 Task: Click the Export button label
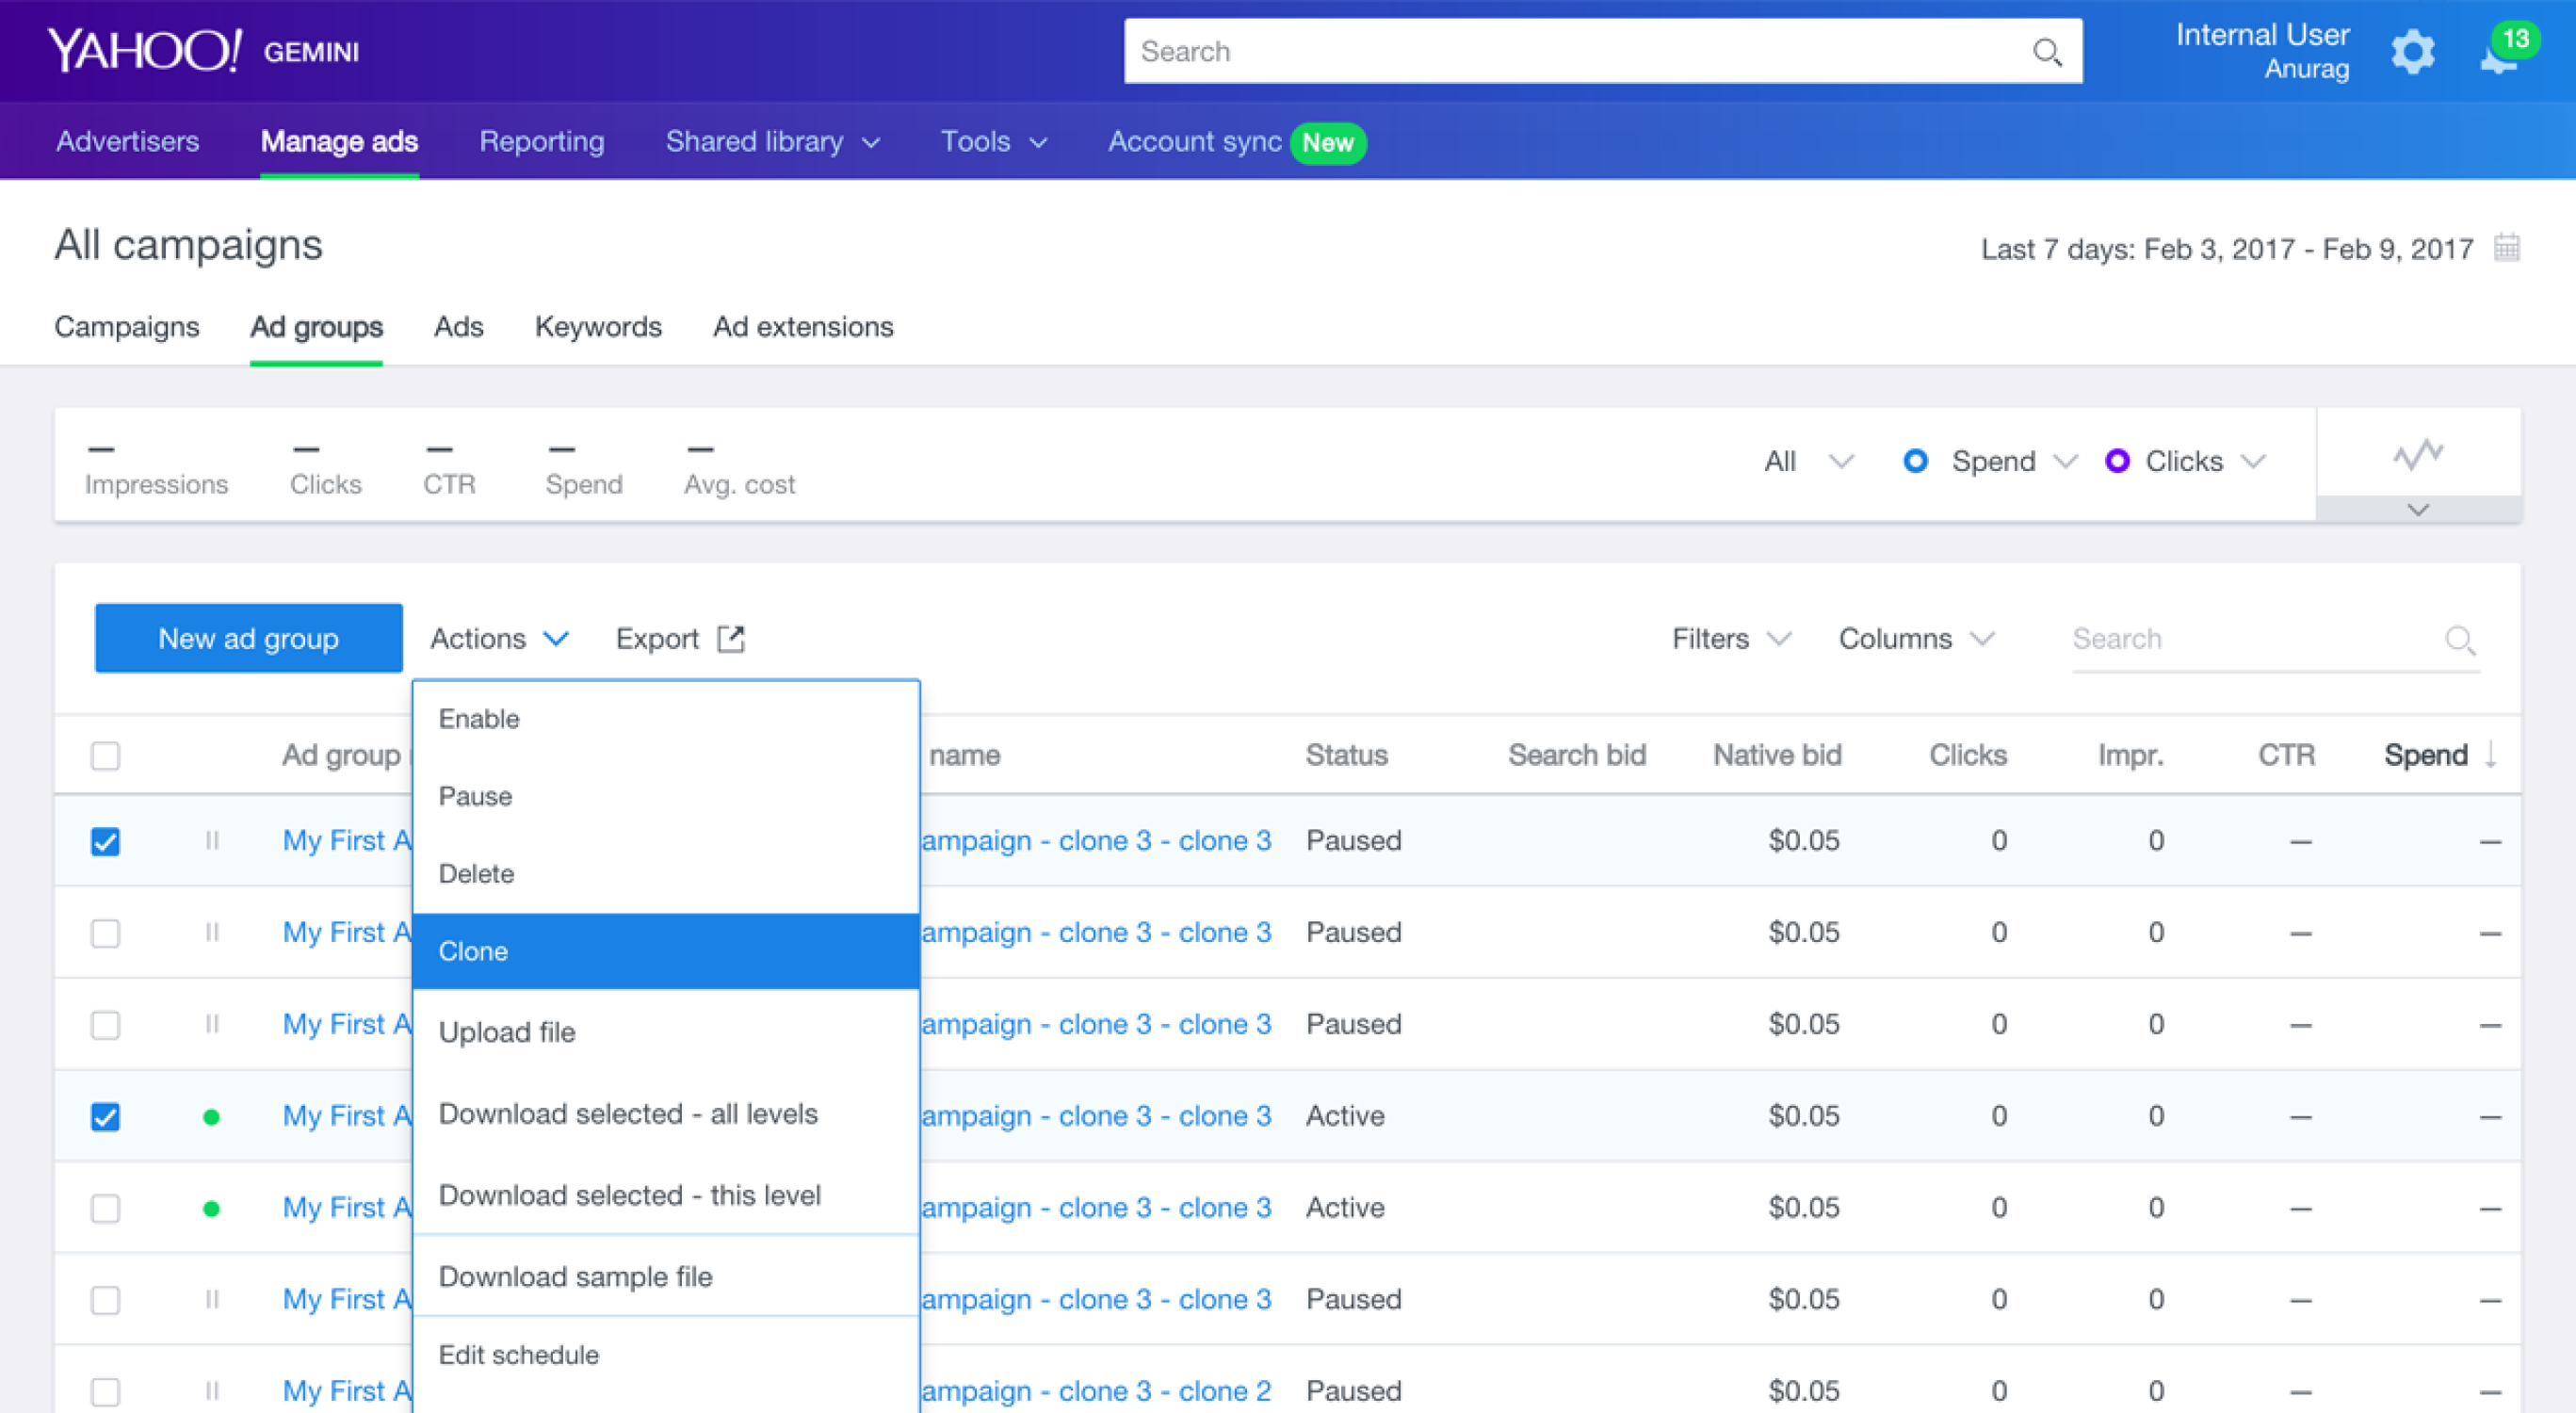click(657, 638)
